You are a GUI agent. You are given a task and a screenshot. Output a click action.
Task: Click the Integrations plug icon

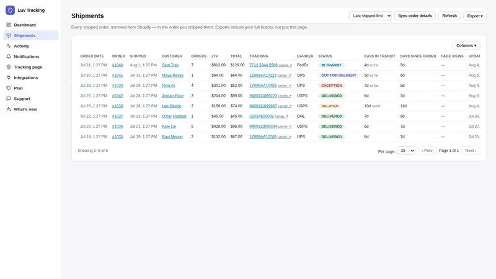pos(9,77)
